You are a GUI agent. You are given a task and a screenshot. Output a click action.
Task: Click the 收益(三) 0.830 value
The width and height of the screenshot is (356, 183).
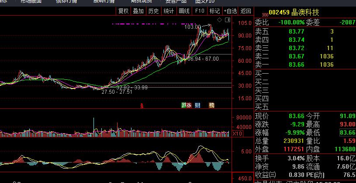(x=297, y=175)
